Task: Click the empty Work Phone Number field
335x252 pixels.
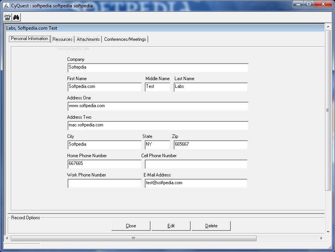Action: pyautogui.click(x=105, y=183)
